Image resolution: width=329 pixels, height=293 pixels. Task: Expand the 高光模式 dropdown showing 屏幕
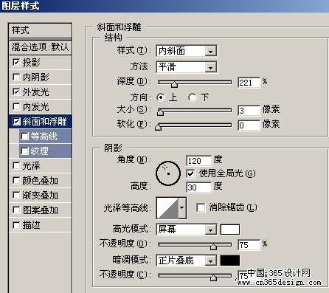[187, 230]
